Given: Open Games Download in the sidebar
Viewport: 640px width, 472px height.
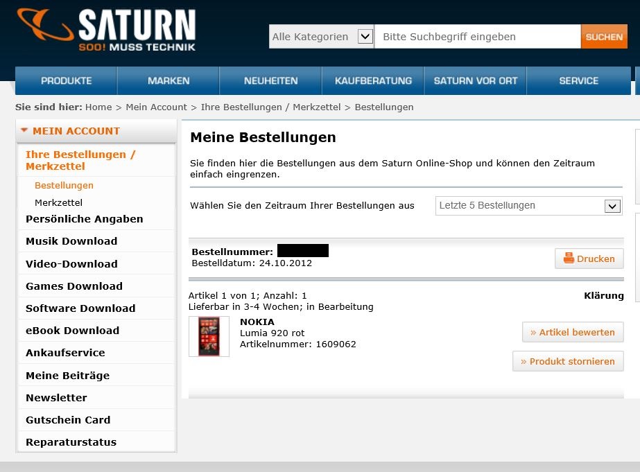Looking at the screenshot, I should [74, 286].
